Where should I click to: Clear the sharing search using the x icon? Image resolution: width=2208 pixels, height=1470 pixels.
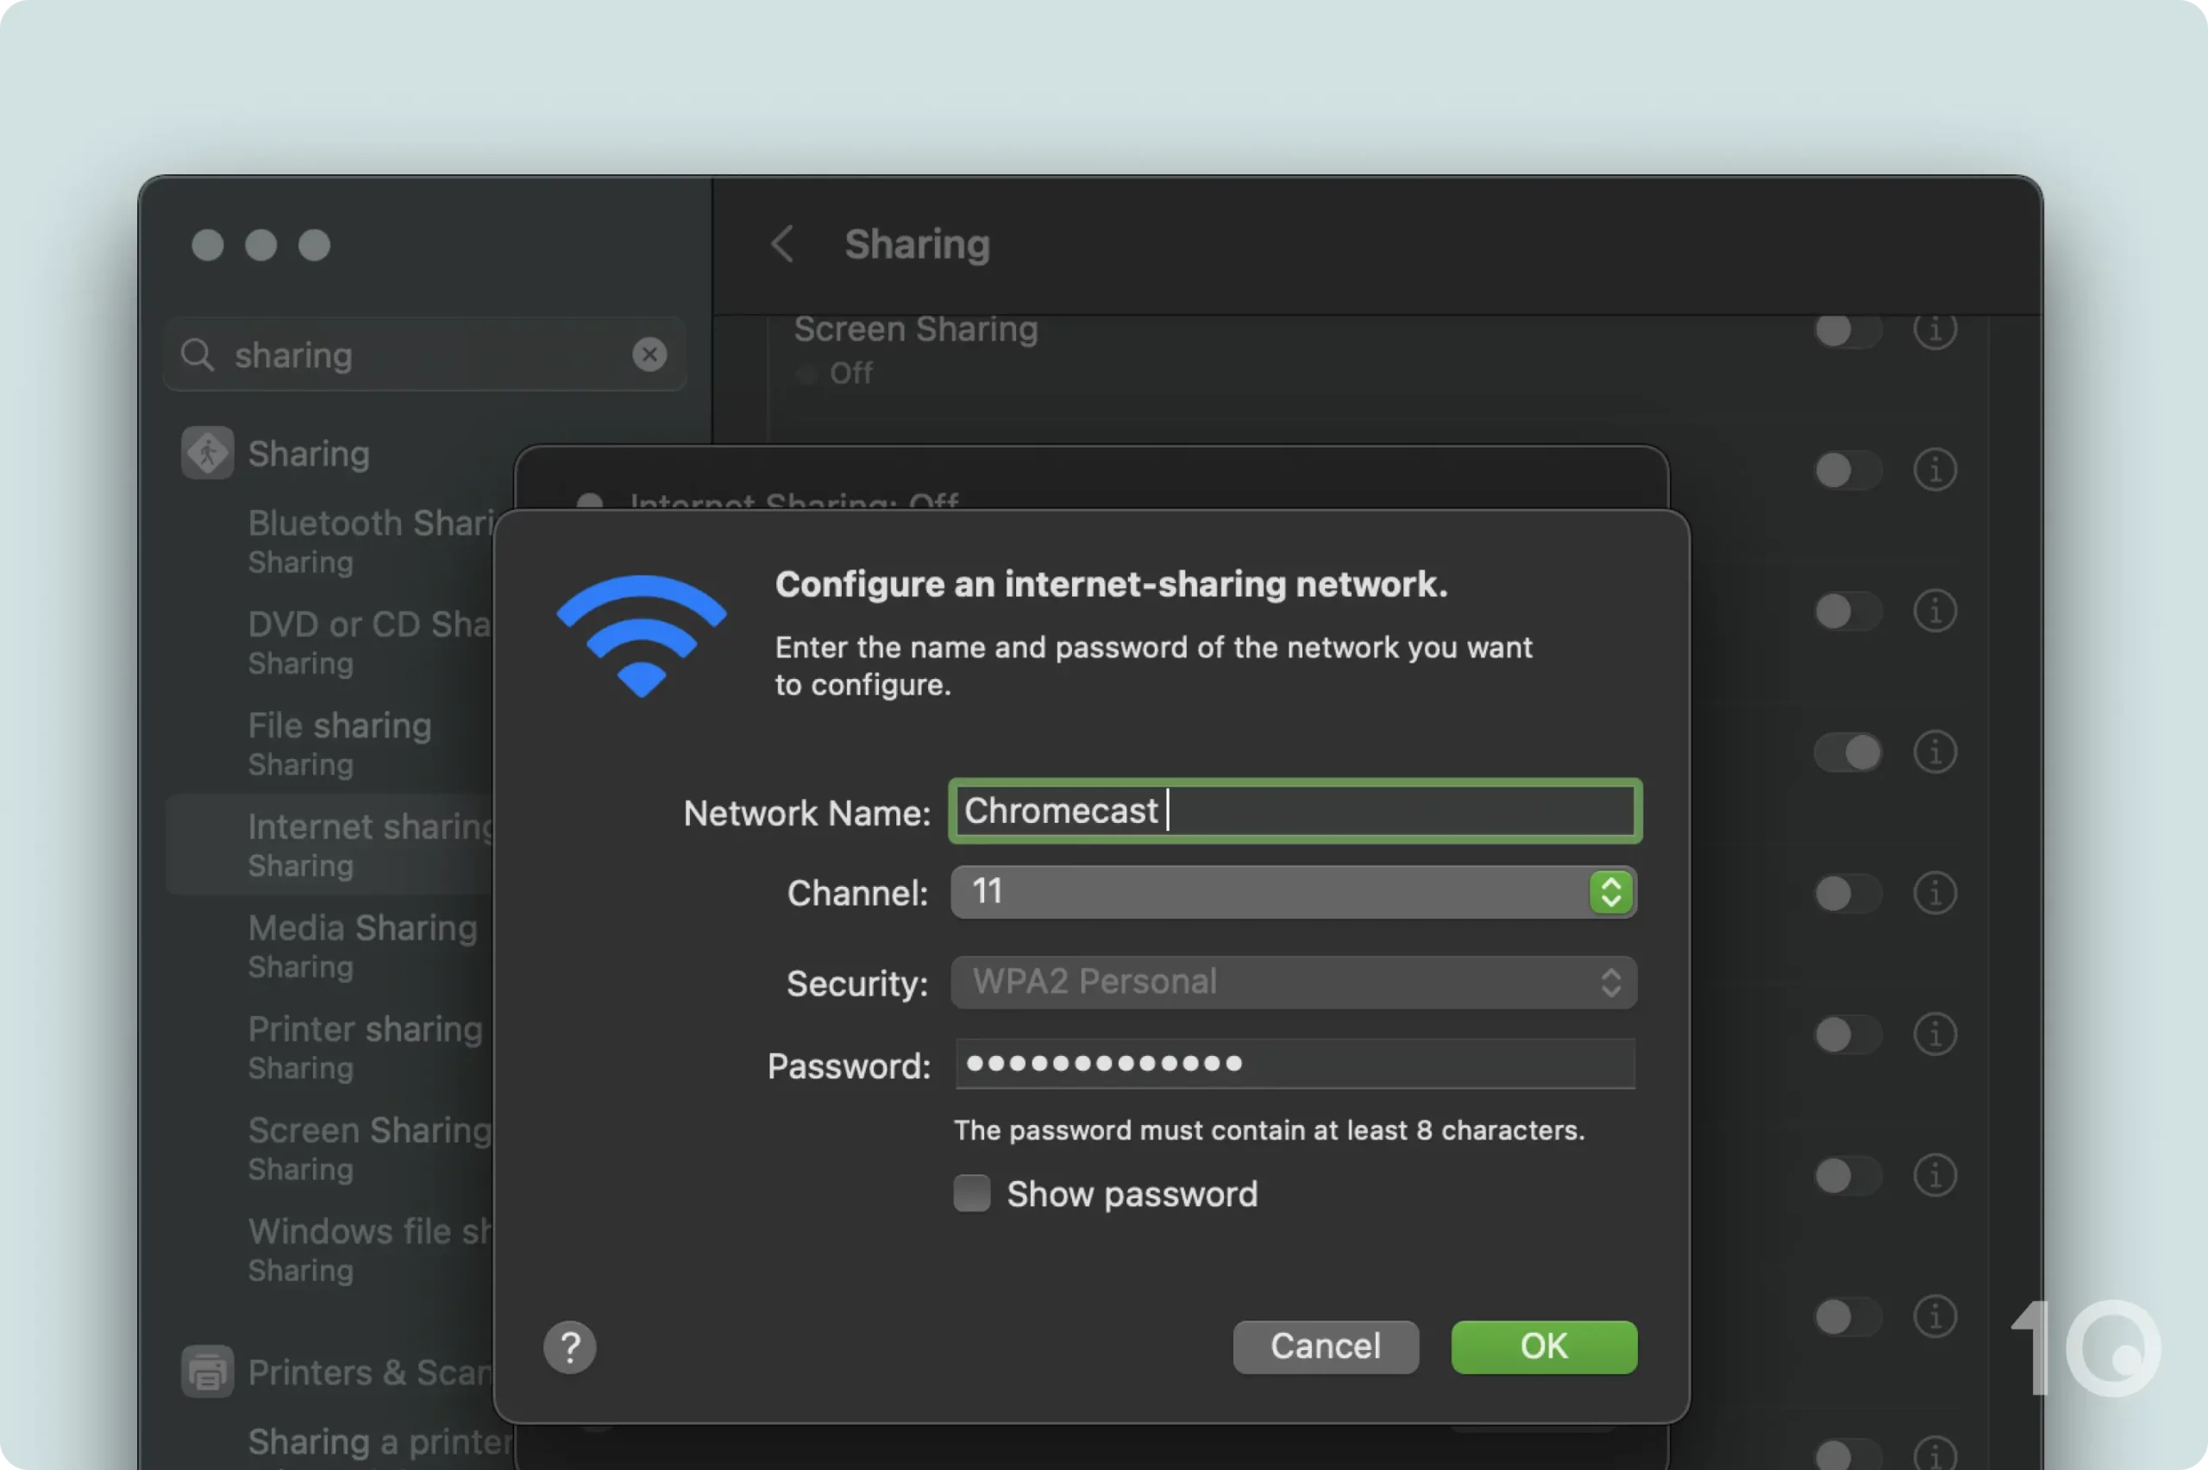click(x=649, y=355)
